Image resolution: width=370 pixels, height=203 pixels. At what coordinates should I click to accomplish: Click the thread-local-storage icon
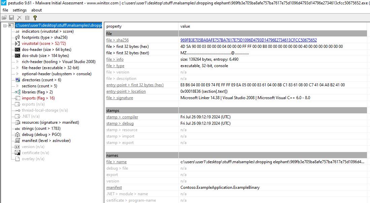[x=18, y=110]
